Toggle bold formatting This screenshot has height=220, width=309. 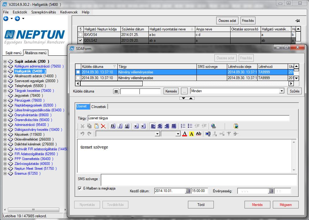pyautogui.click(x=113, y=126)
